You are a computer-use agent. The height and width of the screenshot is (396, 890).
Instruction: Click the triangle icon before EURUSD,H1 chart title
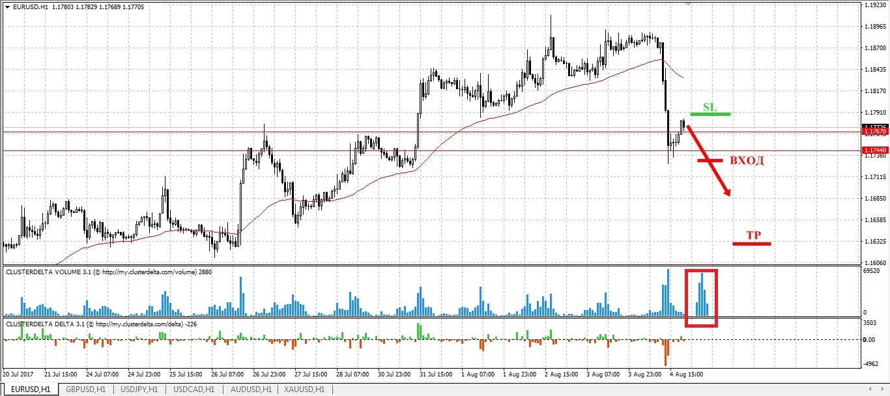7,7
